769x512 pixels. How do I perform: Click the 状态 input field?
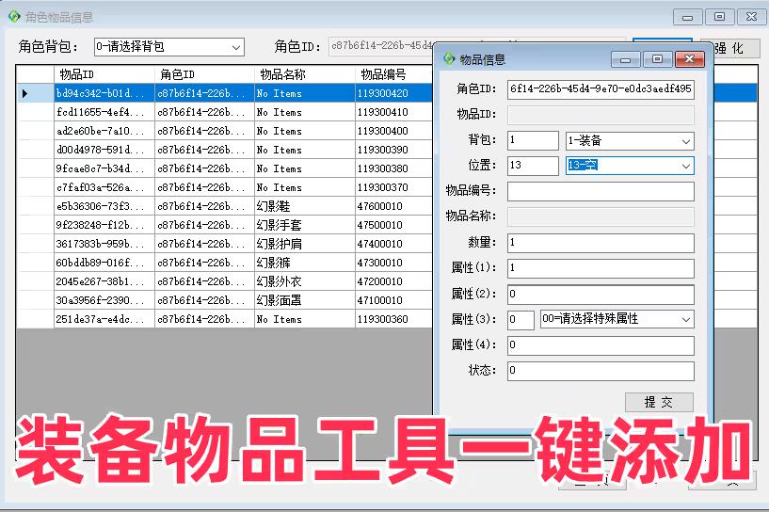tap(601, 371)
